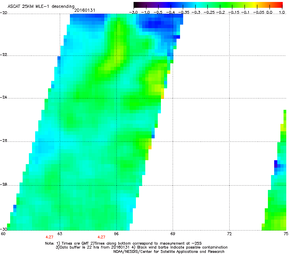289x254 pixels.
Task: Pick the color bar label "-0.3"
Action: tap(196, 13)
